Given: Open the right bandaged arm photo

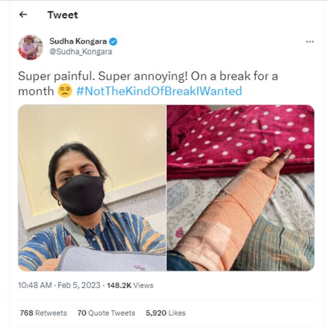Looking at the screenshot, I should coord(241,188).
